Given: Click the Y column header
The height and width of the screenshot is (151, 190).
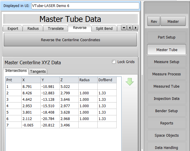Looking at the screenshot, I should point(50,80).
